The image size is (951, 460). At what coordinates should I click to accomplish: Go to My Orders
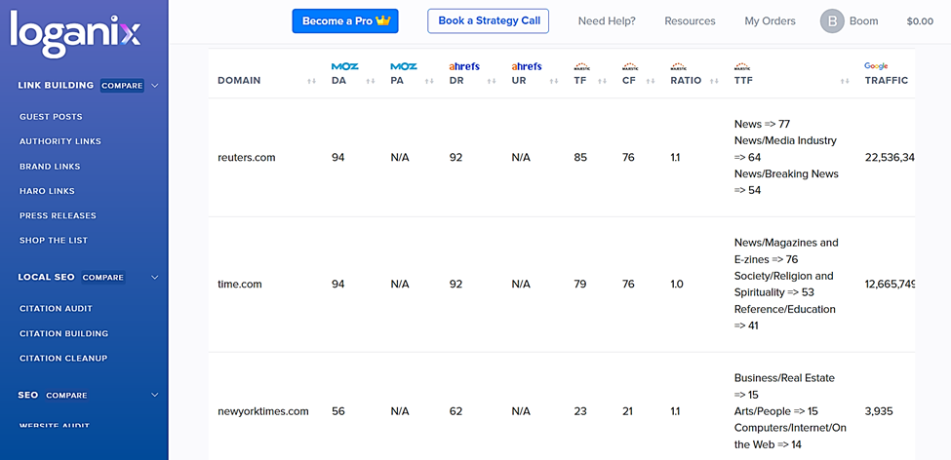770,21
